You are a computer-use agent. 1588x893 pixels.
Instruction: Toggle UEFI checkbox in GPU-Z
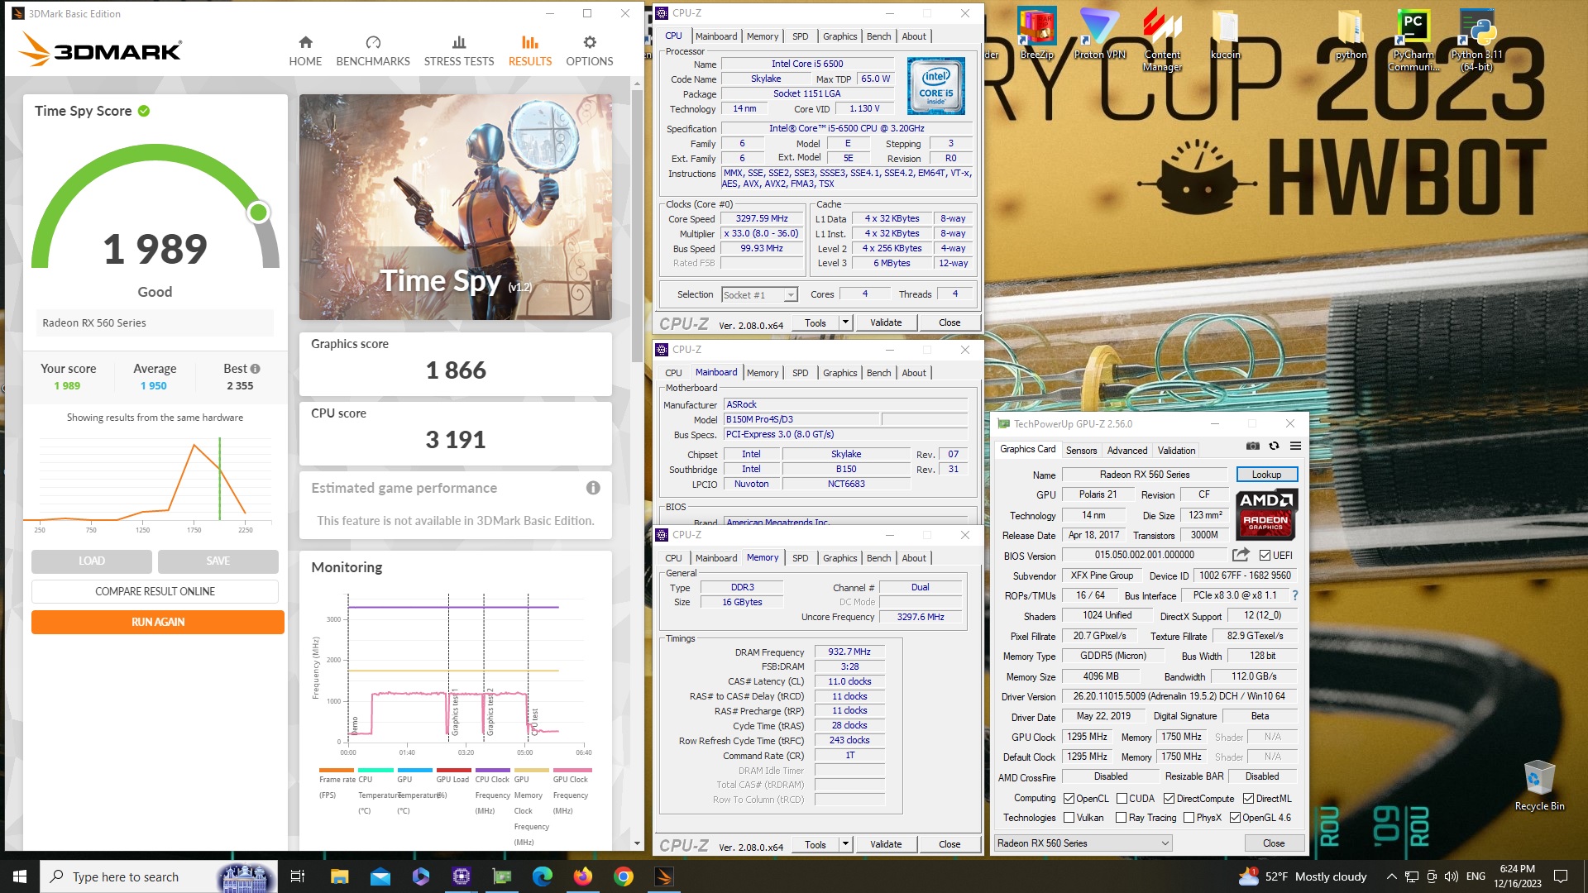tap(1265, 555)
